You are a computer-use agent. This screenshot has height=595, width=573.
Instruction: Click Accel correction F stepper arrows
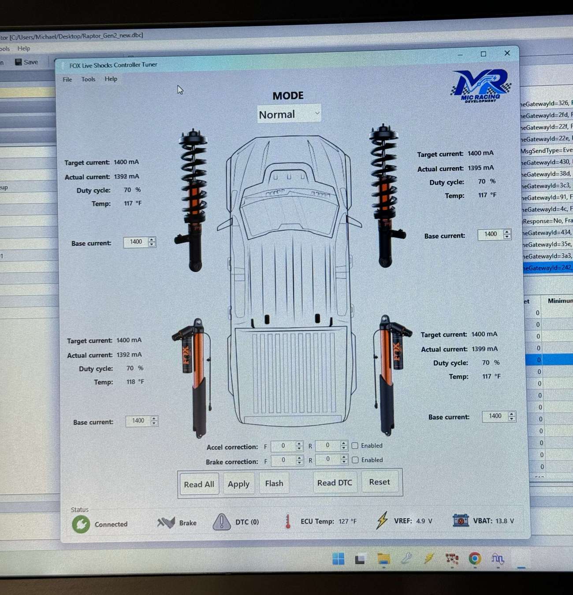(x=299, y=446)
